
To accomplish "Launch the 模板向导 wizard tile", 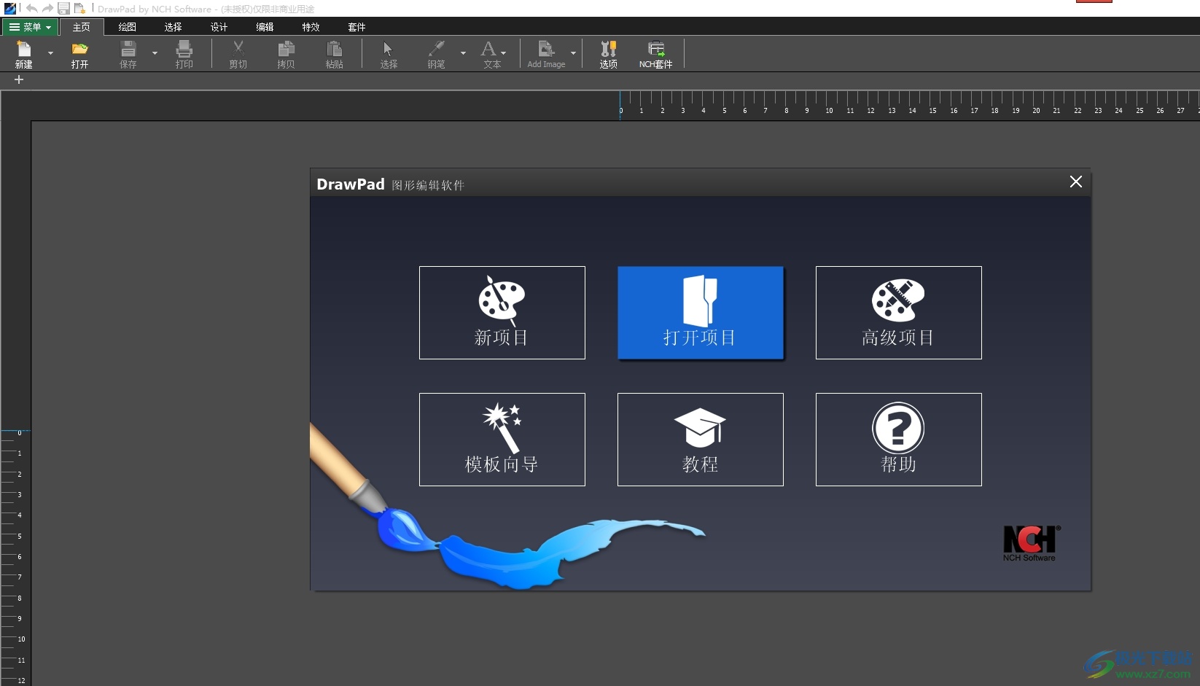I will (x=502, y=439).
